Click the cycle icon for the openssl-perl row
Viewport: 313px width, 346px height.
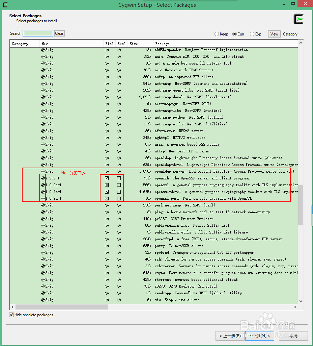coord(43,198)
